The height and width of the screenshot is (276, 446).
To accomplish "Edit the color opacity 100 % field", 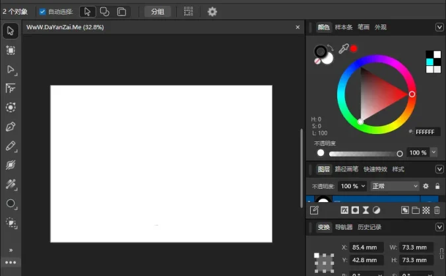I will tap(418, 153).
